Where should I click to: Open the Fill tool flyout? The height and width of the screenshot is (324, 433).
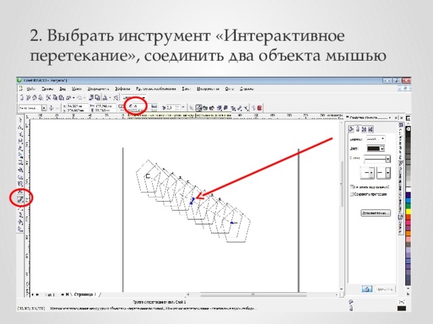point(20,221)
